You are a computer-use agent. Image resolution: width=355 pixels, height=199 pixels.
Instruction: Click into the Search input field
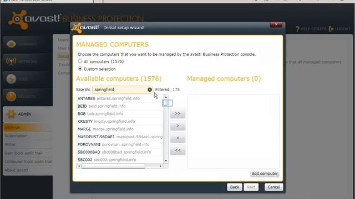[x=120, y=90]
